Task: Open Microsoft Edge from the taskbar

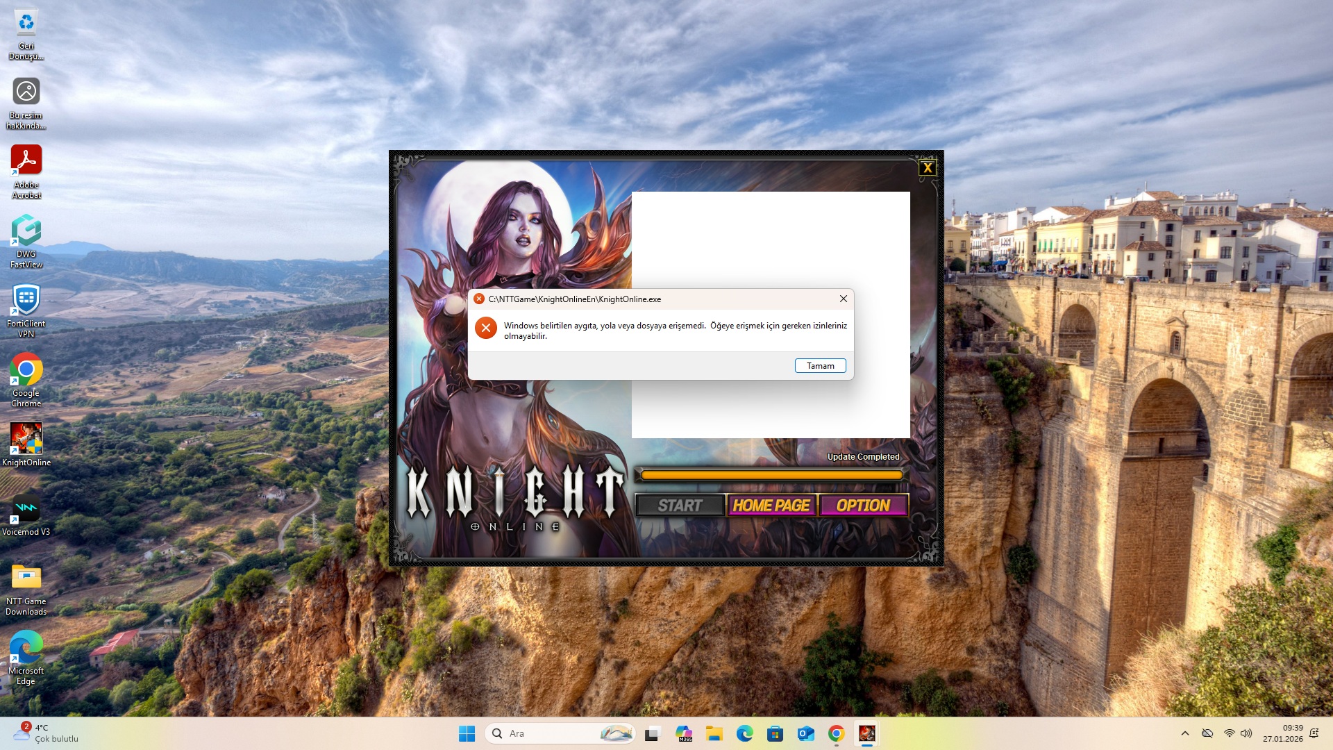Action: click(745, 733)
